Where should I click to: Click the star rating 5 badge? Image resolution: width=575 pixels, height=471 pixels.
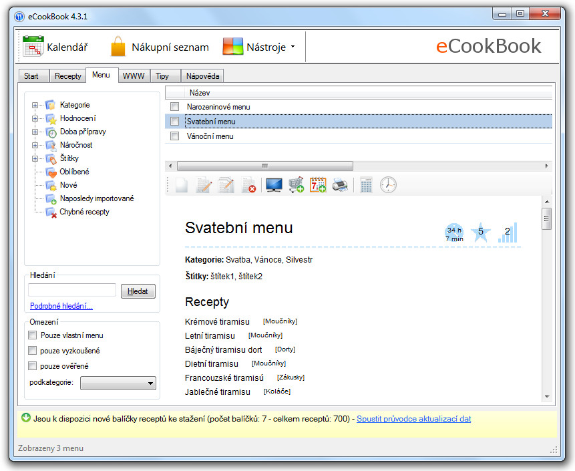pyautogui.click(x=480, y=232)
